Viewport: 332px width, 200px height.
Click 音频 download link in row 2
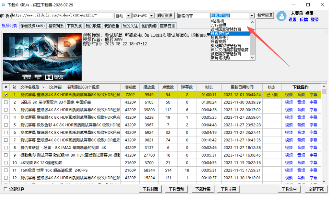coord(301,102)
